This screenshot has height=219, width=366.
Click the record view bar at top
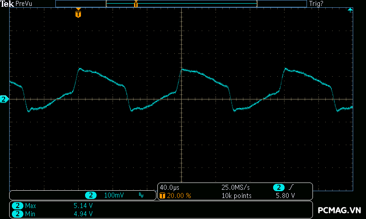[x=181, y=4]
